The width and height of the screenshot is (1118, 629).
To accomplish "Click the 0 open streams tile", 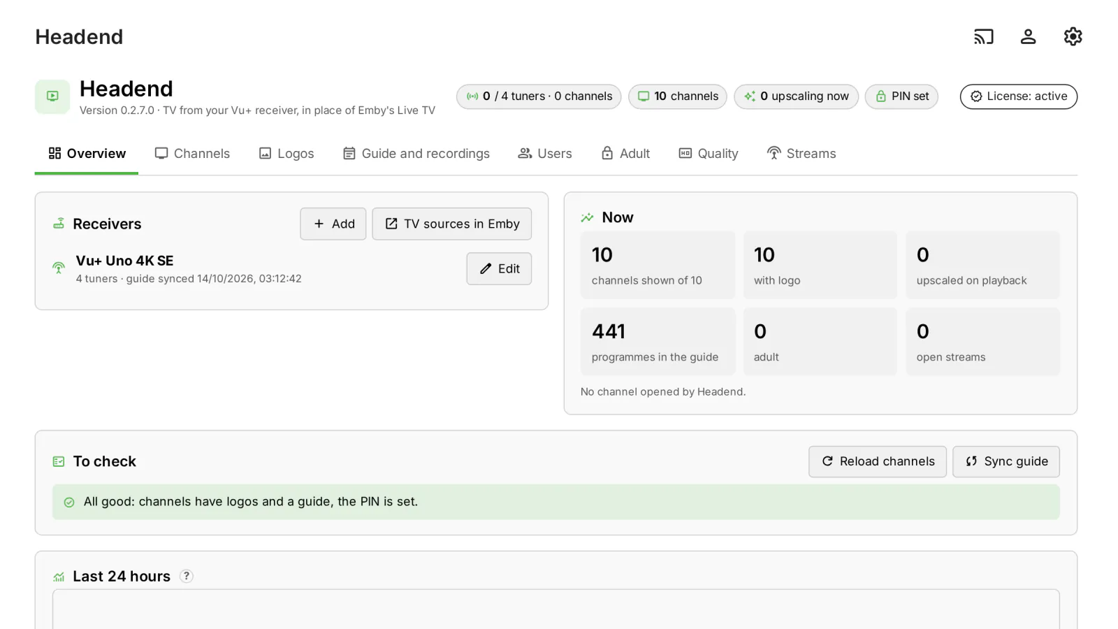I will (x=983, y=342).
